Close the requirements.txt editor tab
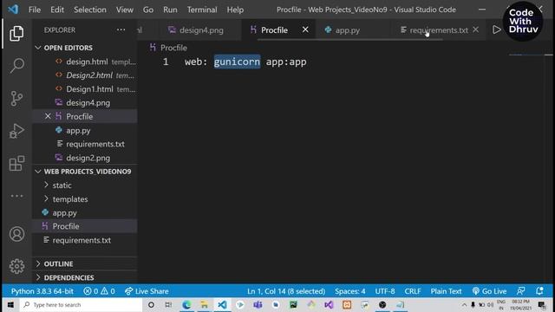 tap(476, 29)
